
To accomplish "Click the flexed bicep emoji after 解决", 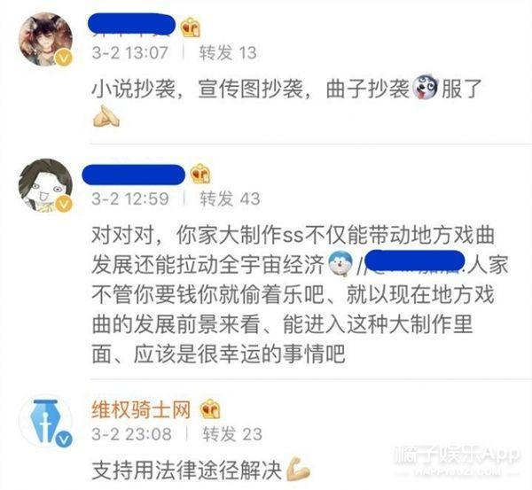I will tap(298, 470).
